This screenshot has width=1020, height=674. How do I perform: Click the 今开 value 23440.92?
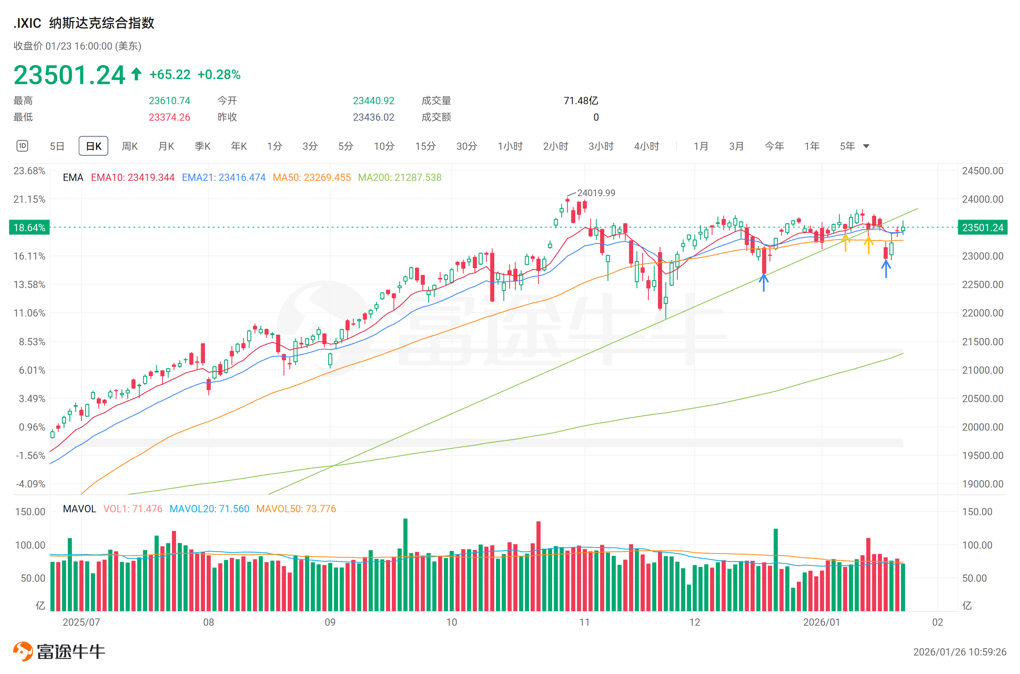pos(373,101)
